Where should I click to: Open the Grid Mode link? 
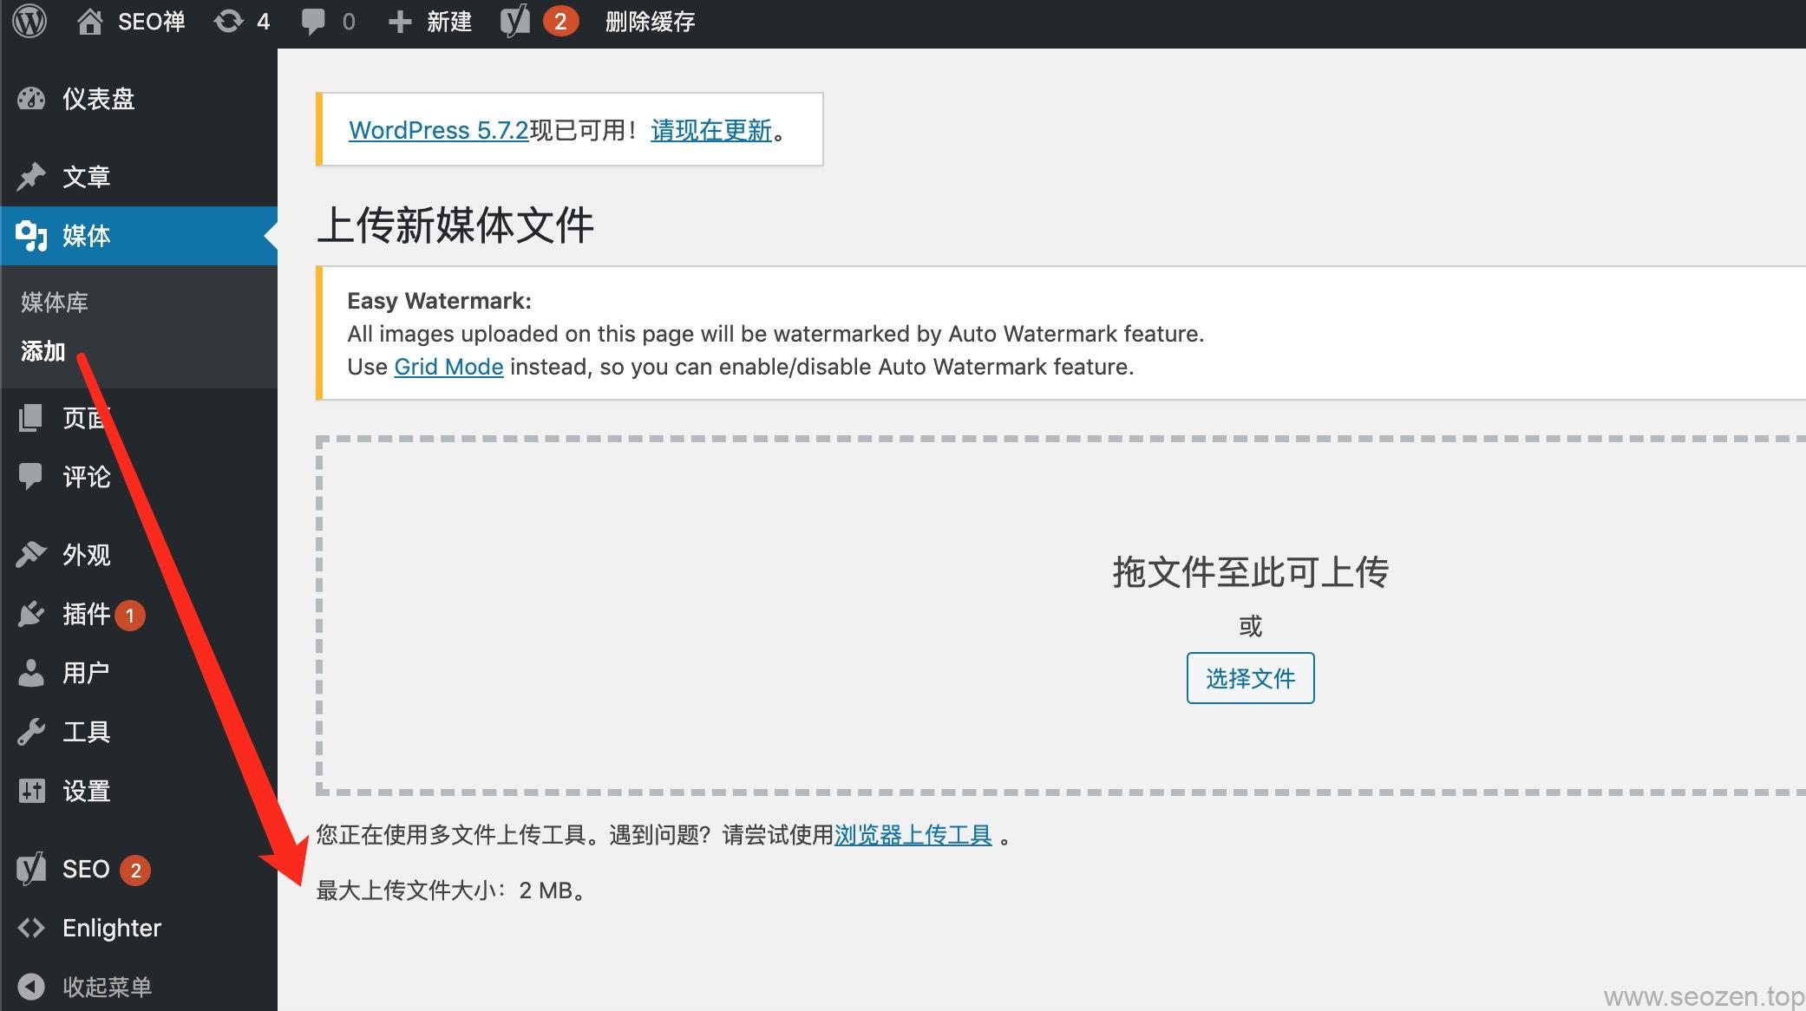click(448, 367)
